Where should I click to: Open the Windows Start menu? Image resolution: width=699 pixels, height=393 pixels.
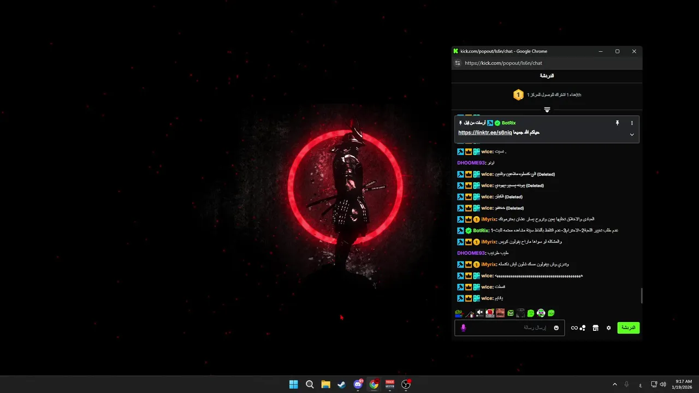point(293,384)
